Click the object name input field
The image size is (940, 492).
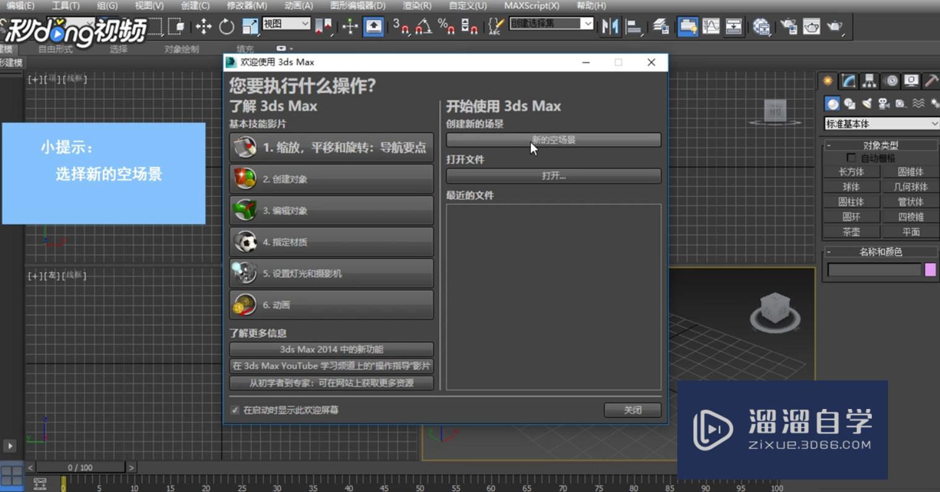coord(874,270)
